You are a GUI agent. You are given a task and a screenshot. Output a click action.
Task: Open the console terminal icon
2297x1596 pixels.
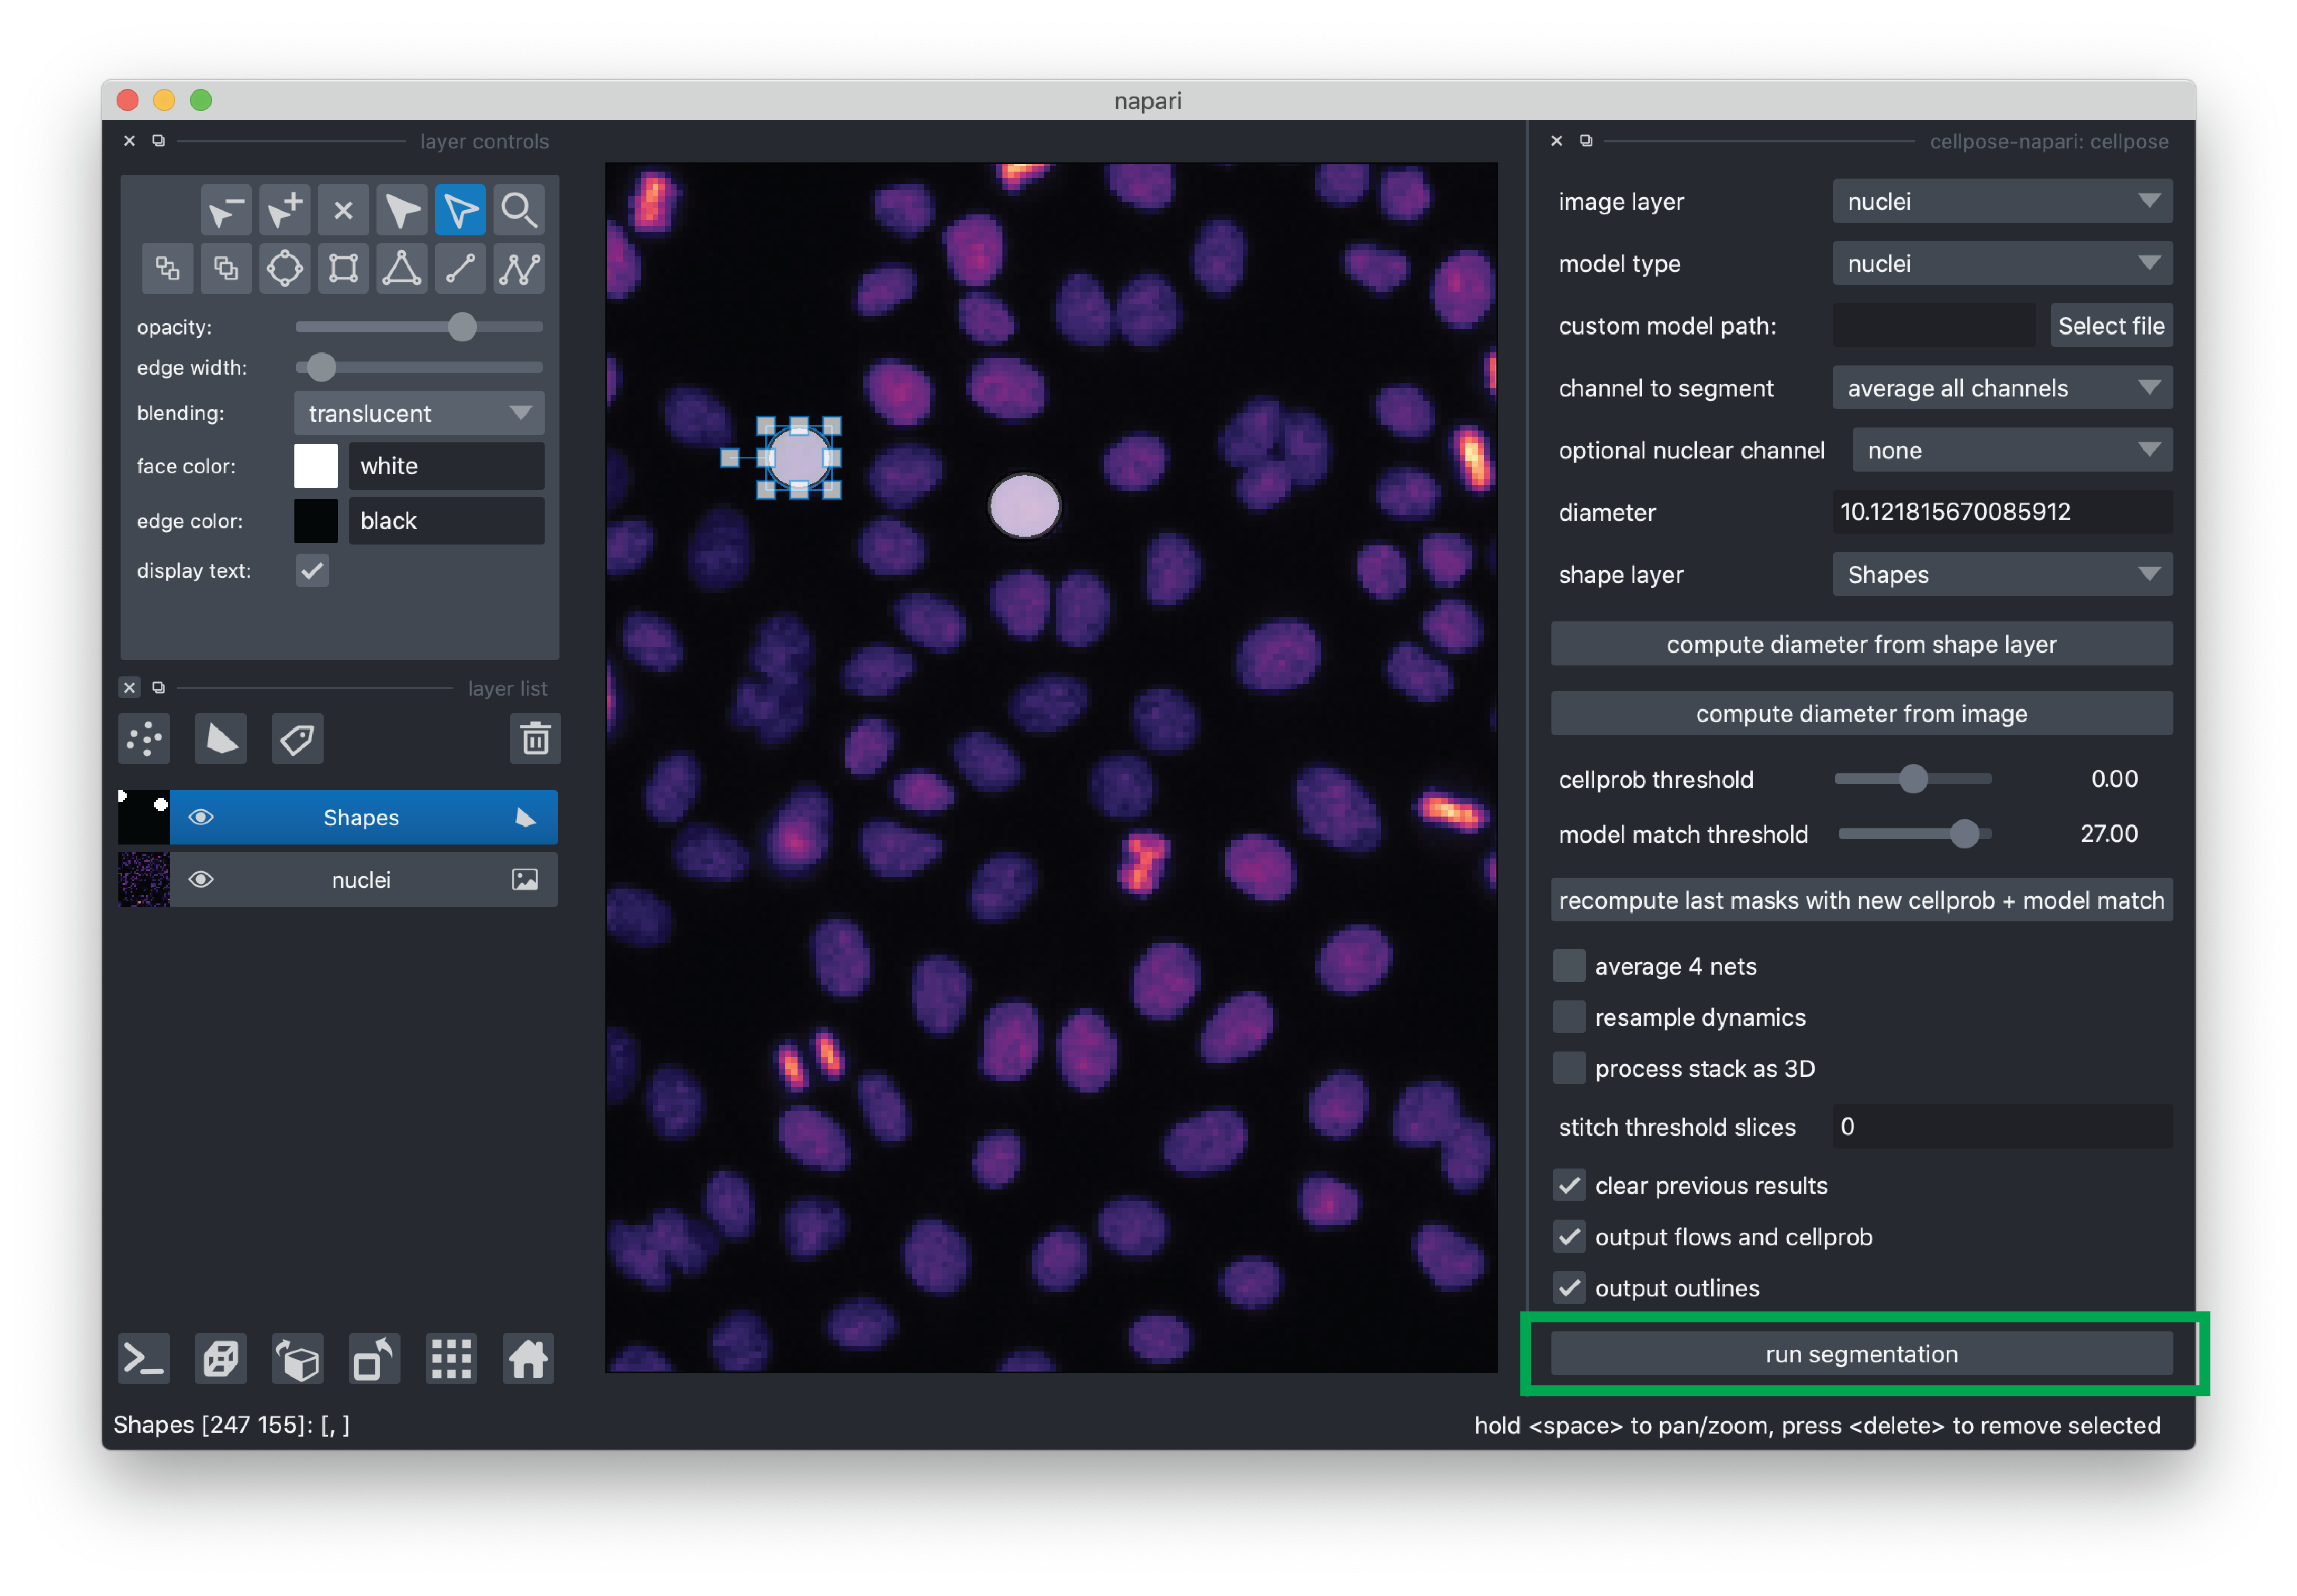coord(144,1359)
